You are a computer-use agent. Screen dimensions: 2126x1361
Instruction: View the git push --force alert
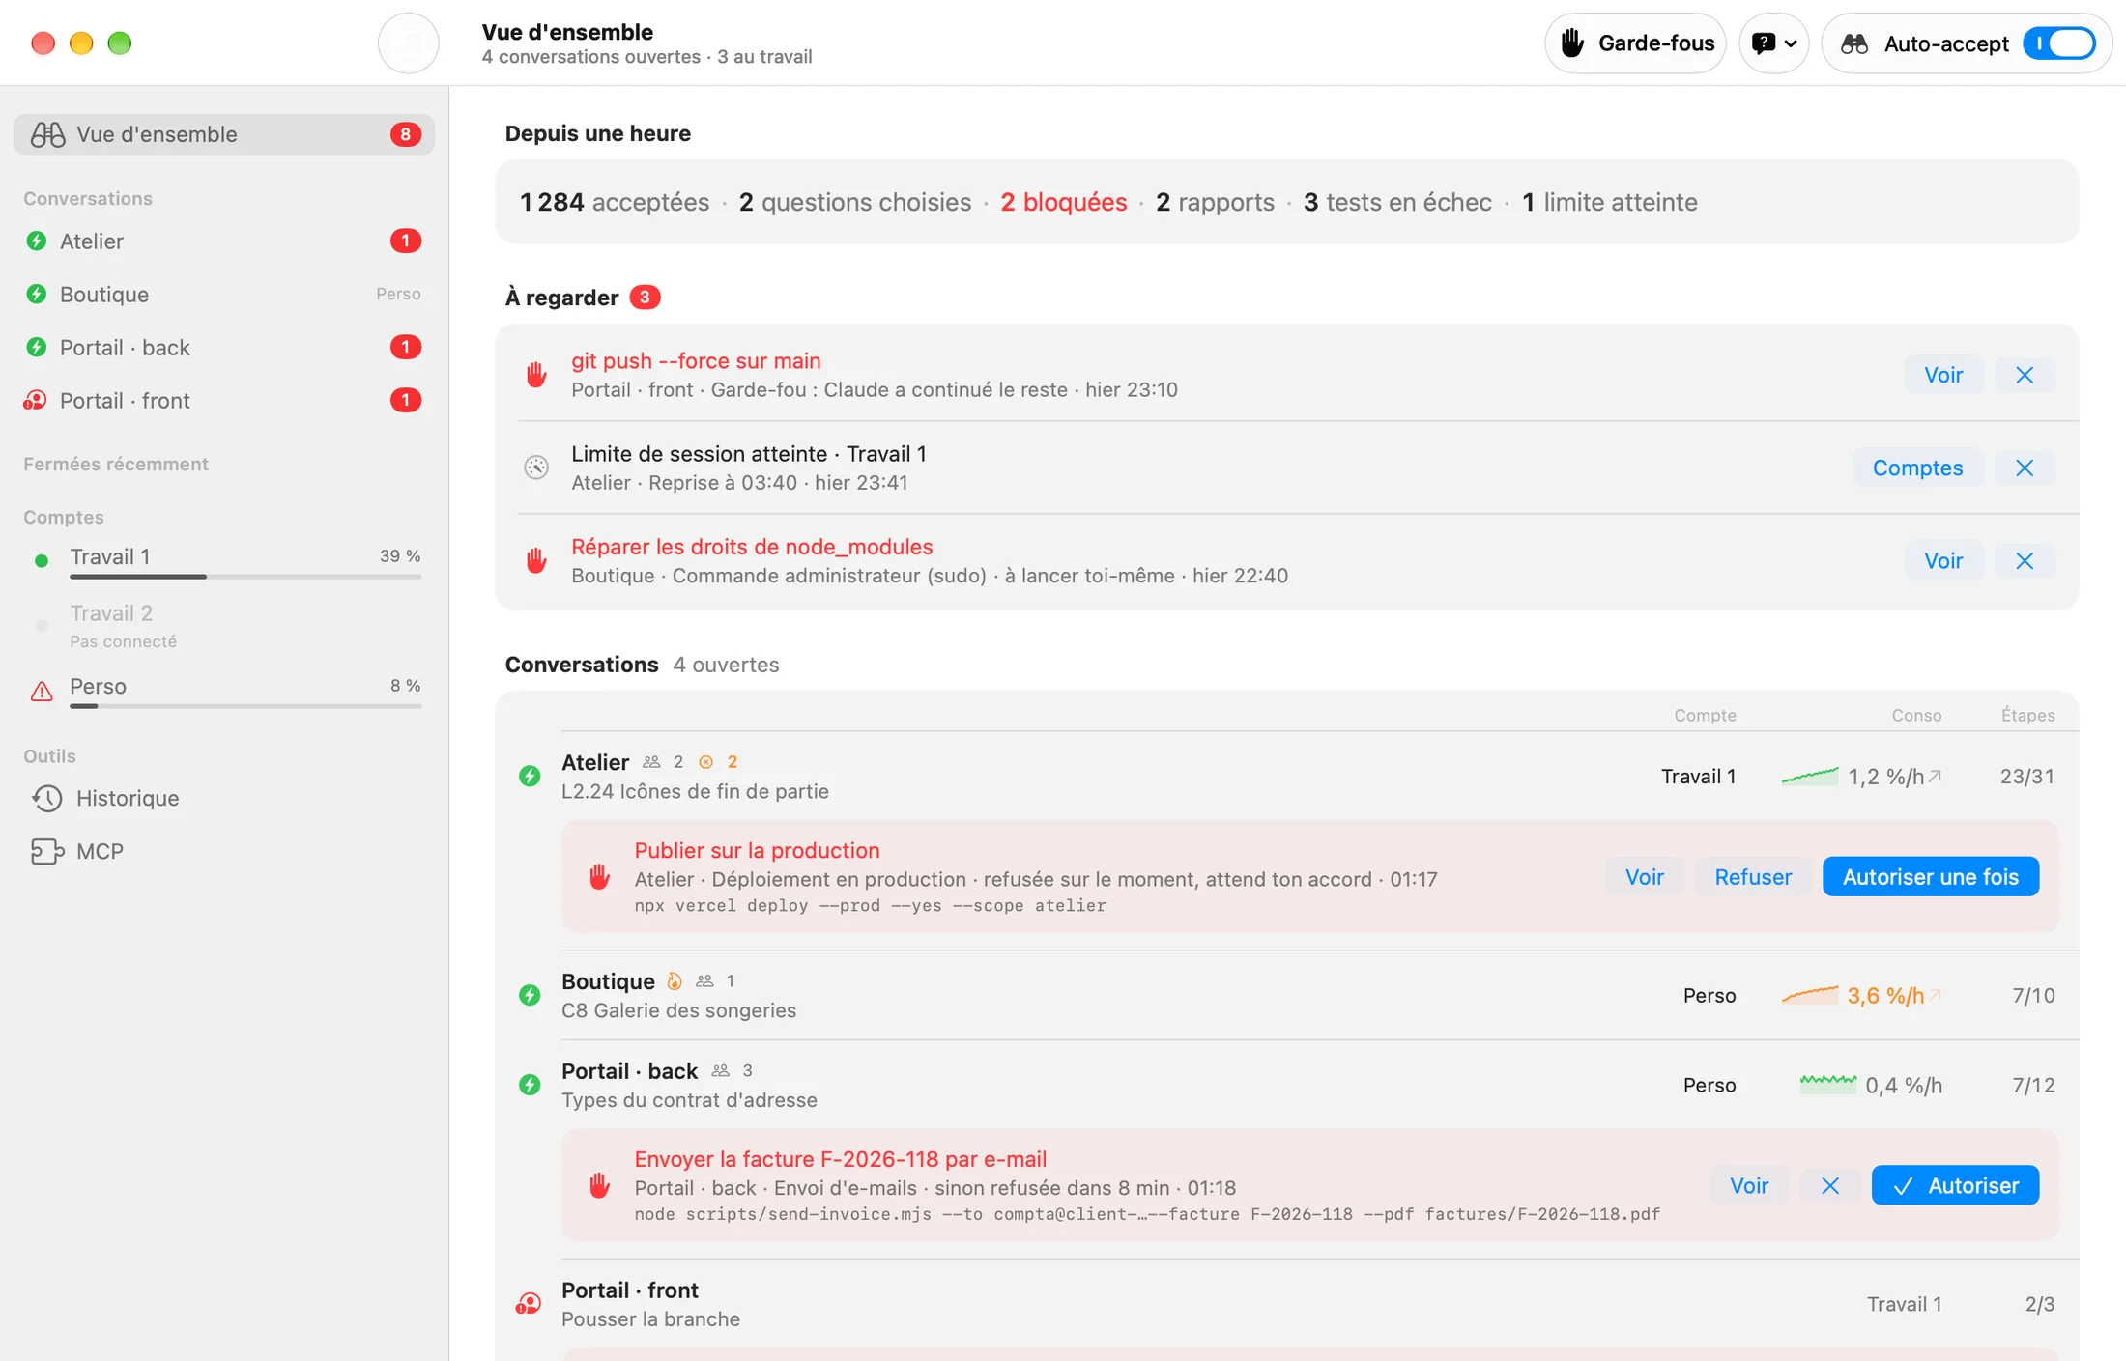[x=1943, y=375]
